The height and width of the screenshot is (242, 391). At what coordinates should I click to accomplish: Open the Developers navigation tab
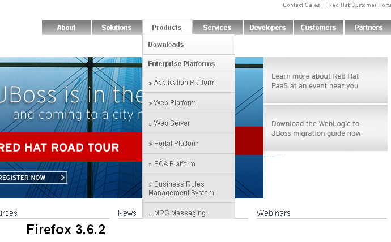click(268, 28)
